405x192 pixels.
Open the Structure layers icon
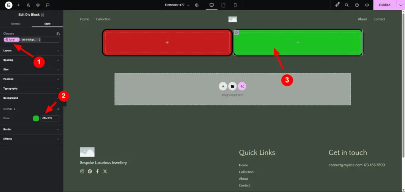tap(38, 5)
